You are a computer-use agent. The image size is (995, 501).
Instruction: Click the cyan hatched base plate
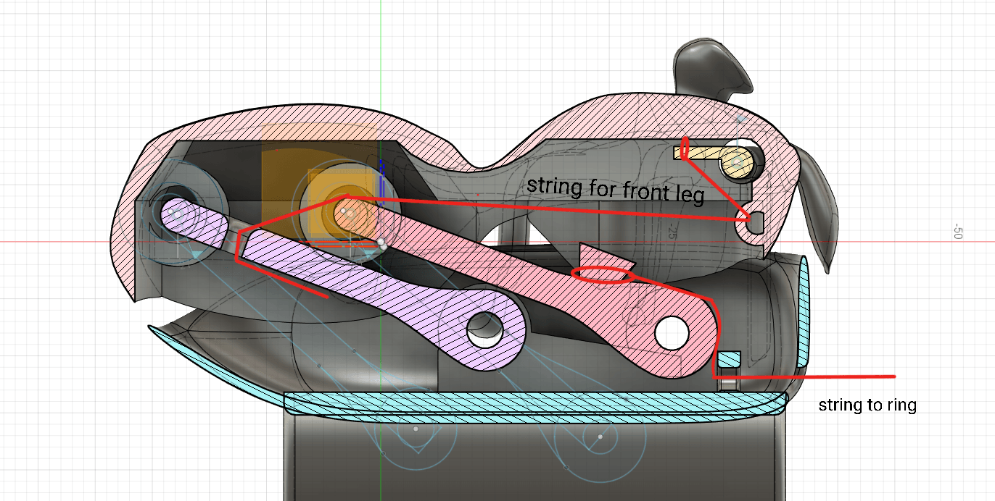click(x=535, y=405)
